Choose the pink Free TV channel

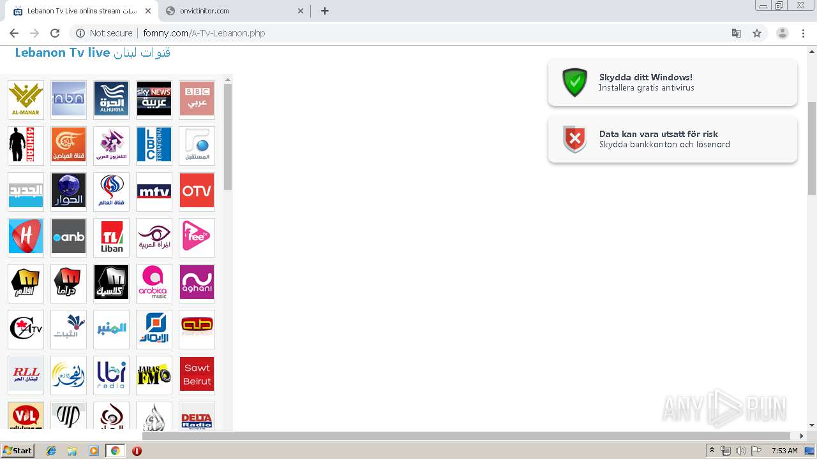click(x=197, y=237)
